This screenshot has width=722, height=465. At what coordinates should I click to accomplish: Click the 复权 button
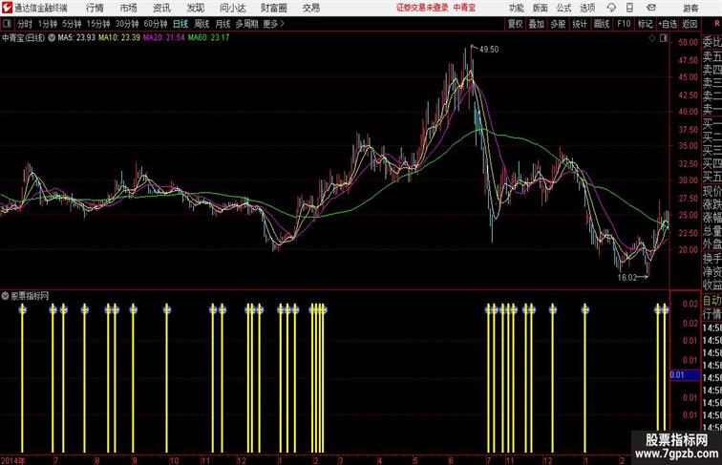point(515,24)
